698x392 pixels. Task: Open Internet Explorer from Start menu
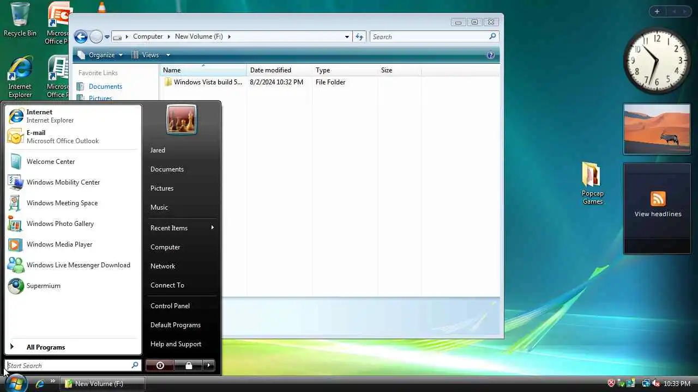click(x=73, y=116)
